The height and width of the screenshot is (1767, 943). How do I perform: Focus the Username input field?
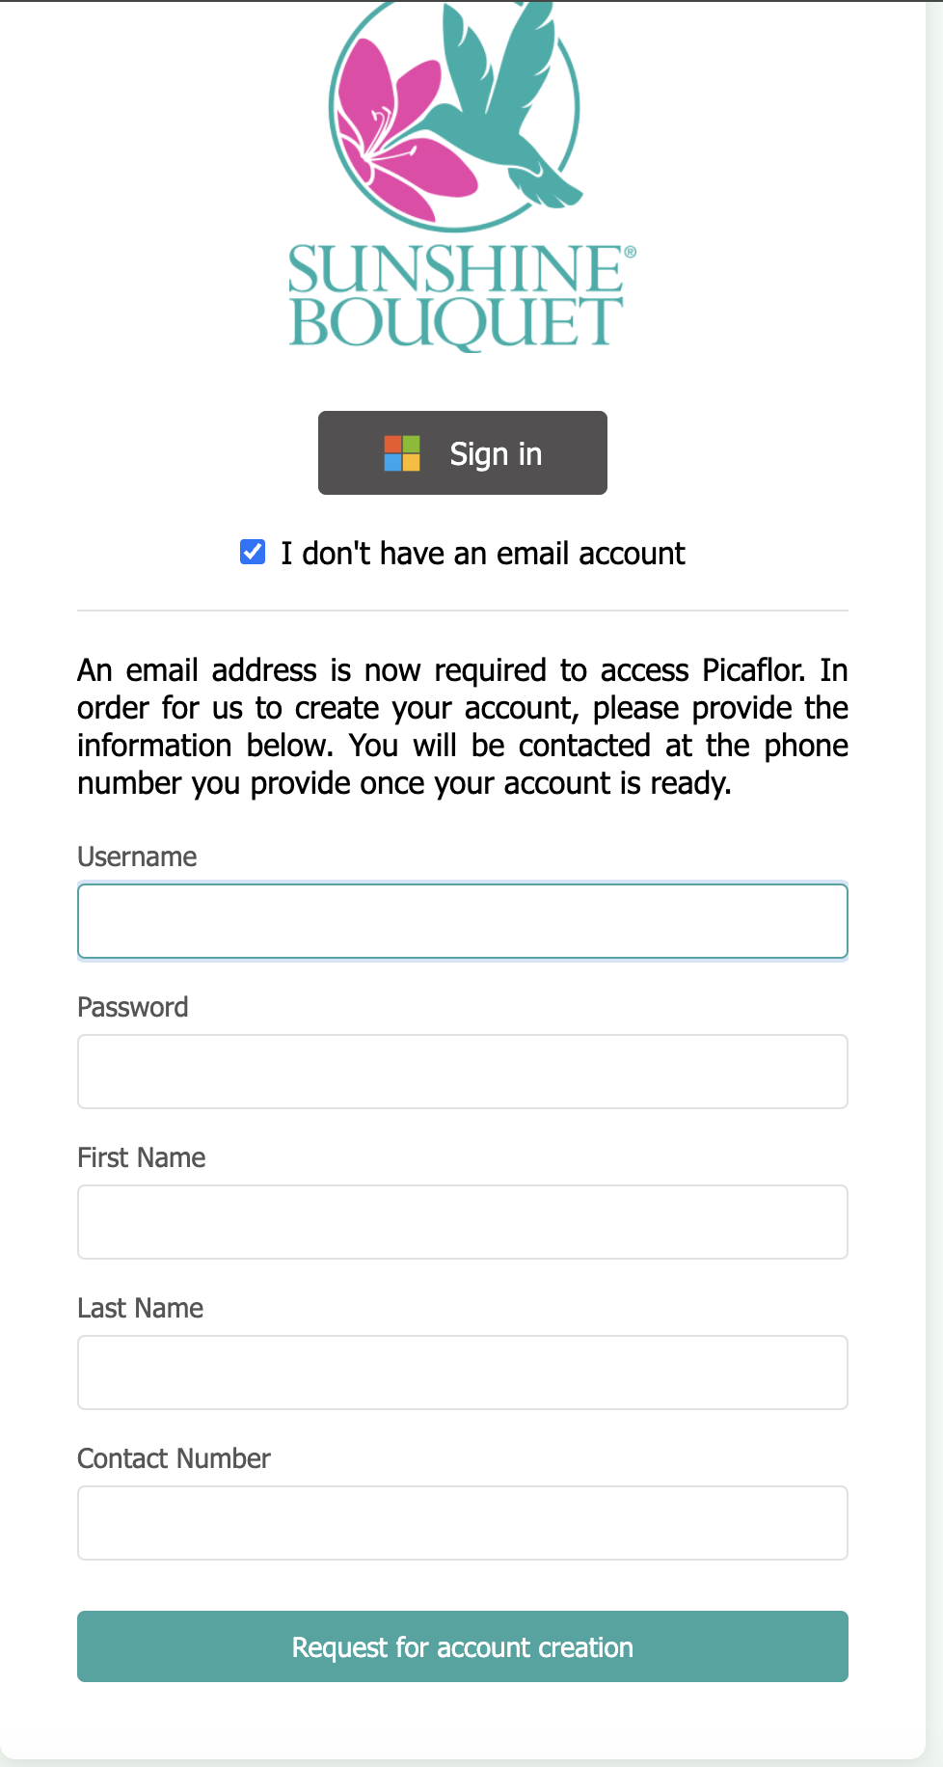click(x=463, y=922)
